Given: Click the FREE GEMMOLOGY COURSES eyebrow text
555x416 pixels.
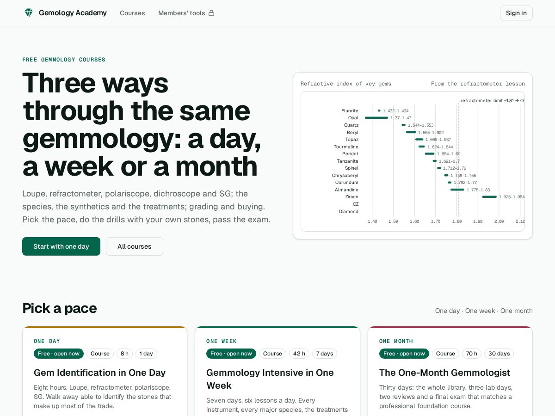Looking at the screenshot, I should click(x=64, y=60).
